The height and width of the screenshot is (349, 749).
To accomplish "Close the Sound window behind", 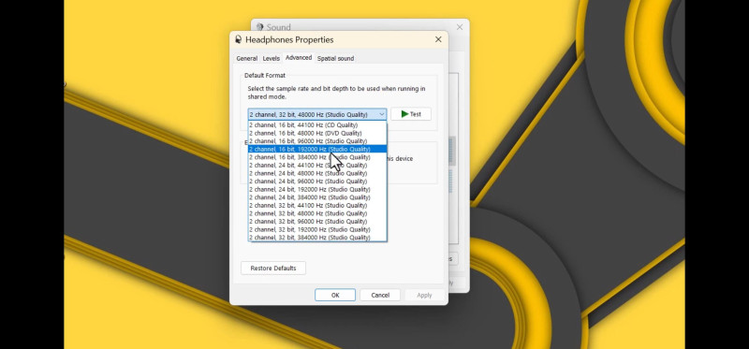I will [460, 27].
